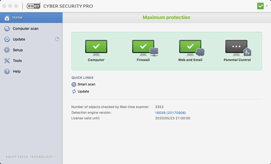
Task: Click the 'Detection engine version:' label
Action: tap(91, 113)
